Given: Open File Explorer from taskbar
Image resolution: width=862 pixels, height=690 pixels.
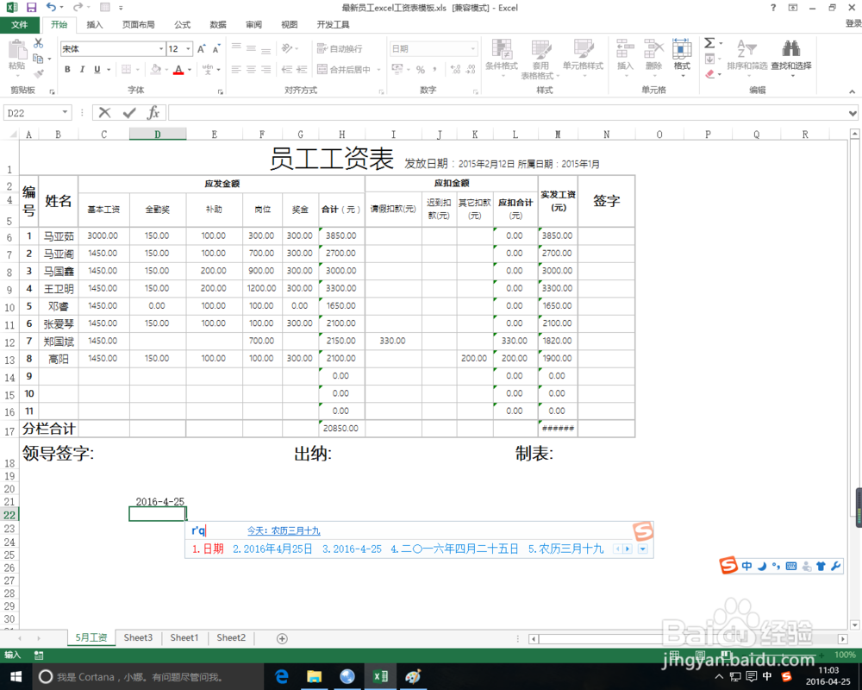Looking at the screenshot, I should click(x=315, y=676).
